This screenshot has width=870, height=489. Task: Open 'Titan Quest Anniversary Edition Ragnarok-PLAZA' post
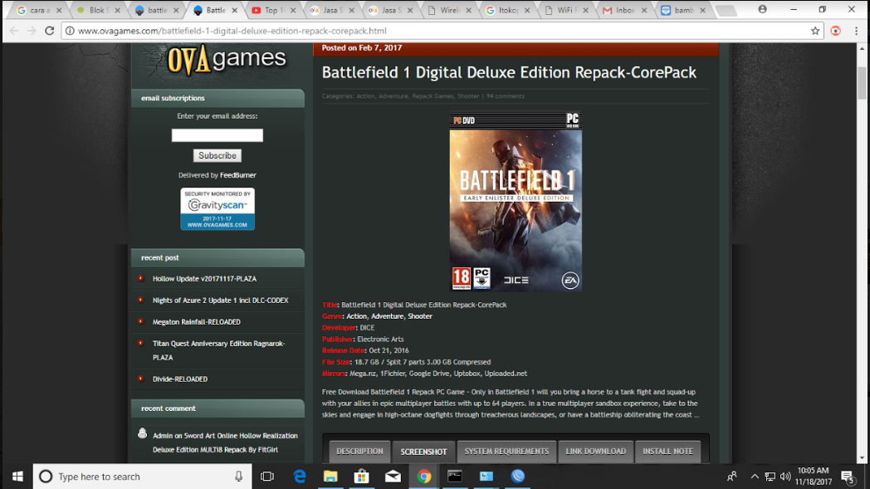coord(218,350)
